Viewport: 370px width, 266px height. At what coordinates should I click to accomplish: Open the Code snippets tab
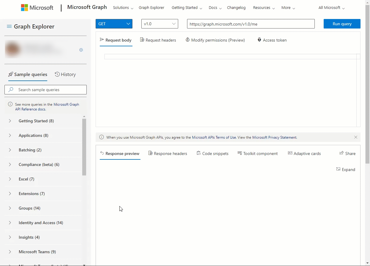[213, 153]
